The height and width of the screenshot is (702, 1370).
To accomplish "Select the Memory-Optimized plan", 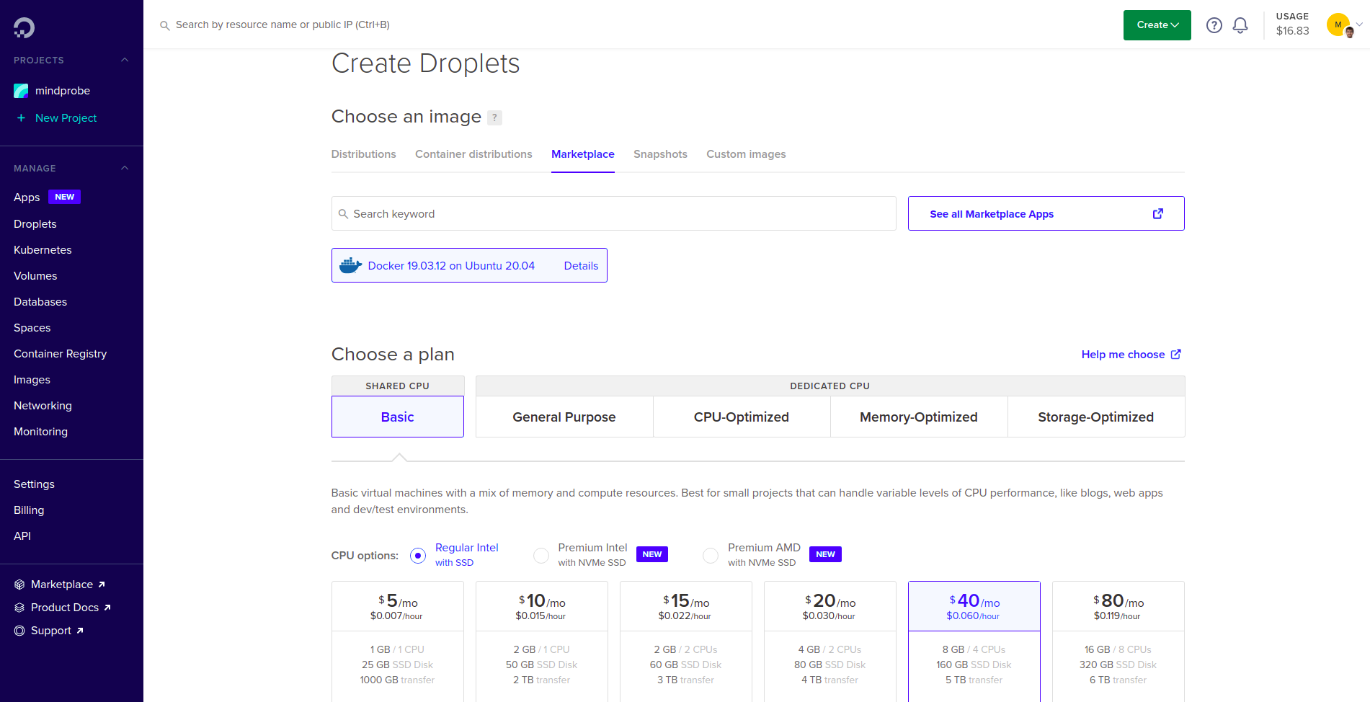I will point(919,417).
